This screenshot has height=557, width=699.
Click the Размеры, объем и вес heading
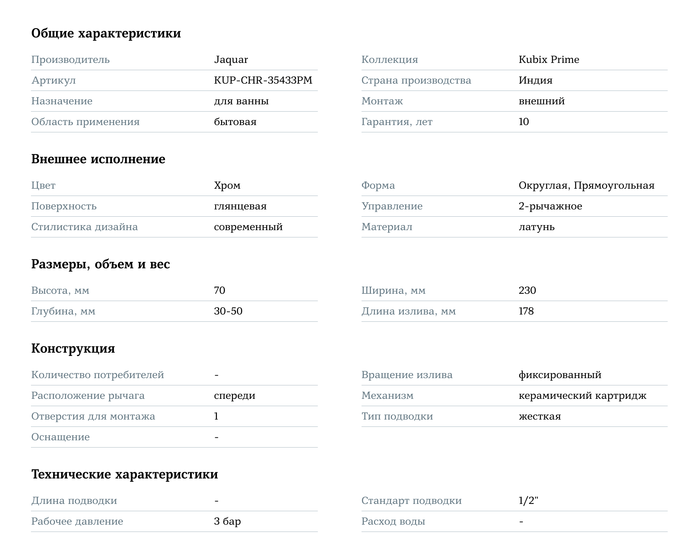100,264
